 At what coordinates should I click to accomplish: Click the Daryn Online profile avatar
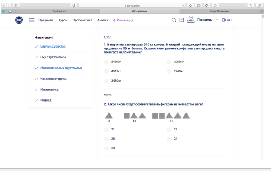(191, 20)
